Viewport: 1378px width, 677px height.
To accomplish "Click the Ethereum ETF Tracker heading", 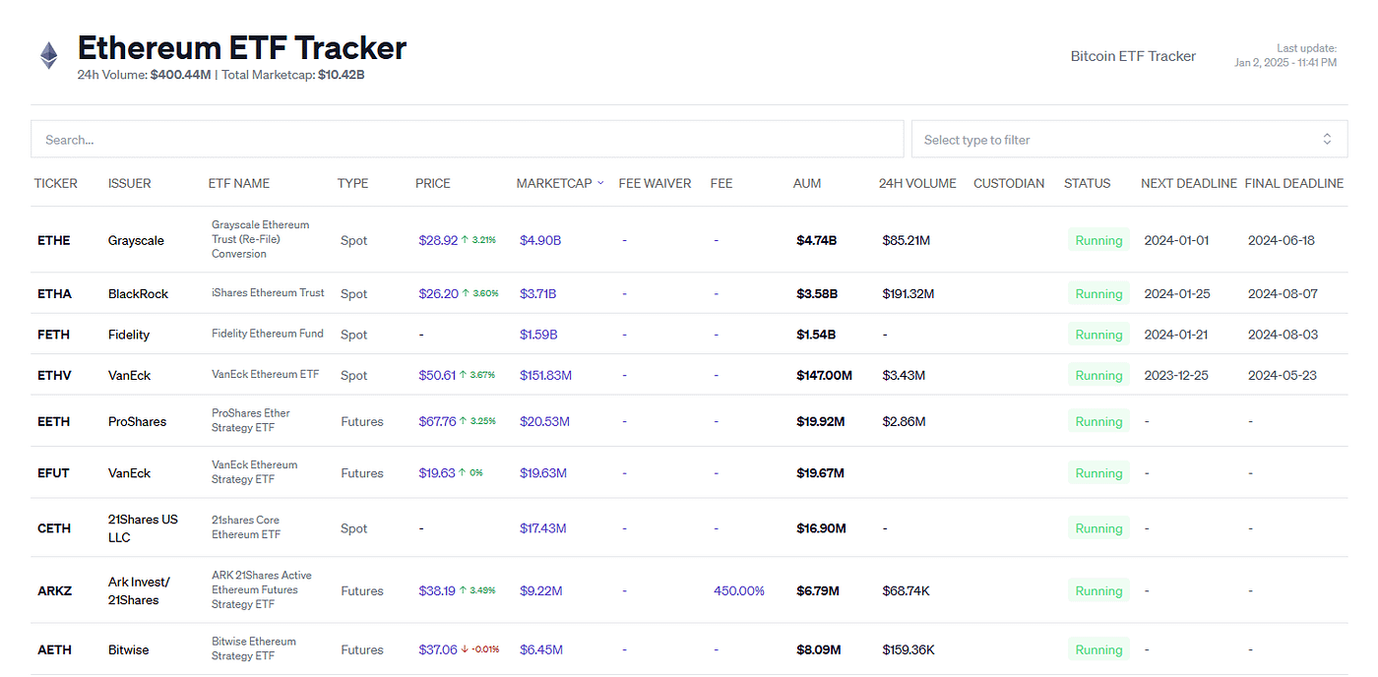I will click(x=242, y=47).
